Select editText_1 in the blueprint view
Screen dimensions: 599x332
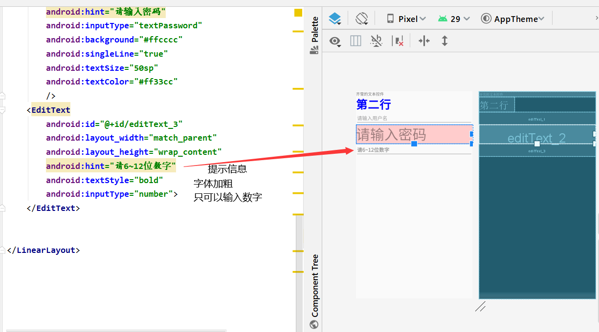click(x=537, y=119)
